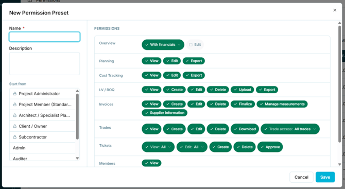Toggle Cost Tracking Export permission

[194, 75]
